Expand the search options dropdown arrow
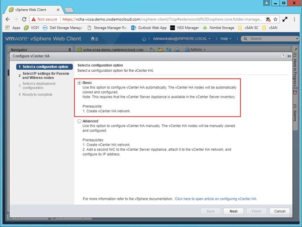This screenshot has height=227, width=302. point(297,39)
